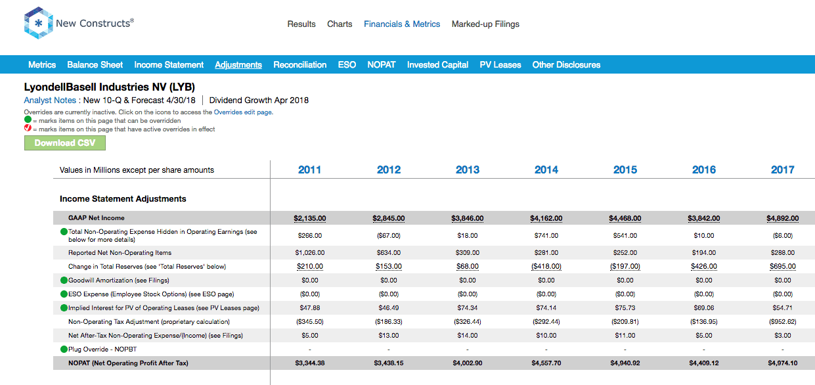
Task: Click the GAAP Net Income row label
Action: 97,218
